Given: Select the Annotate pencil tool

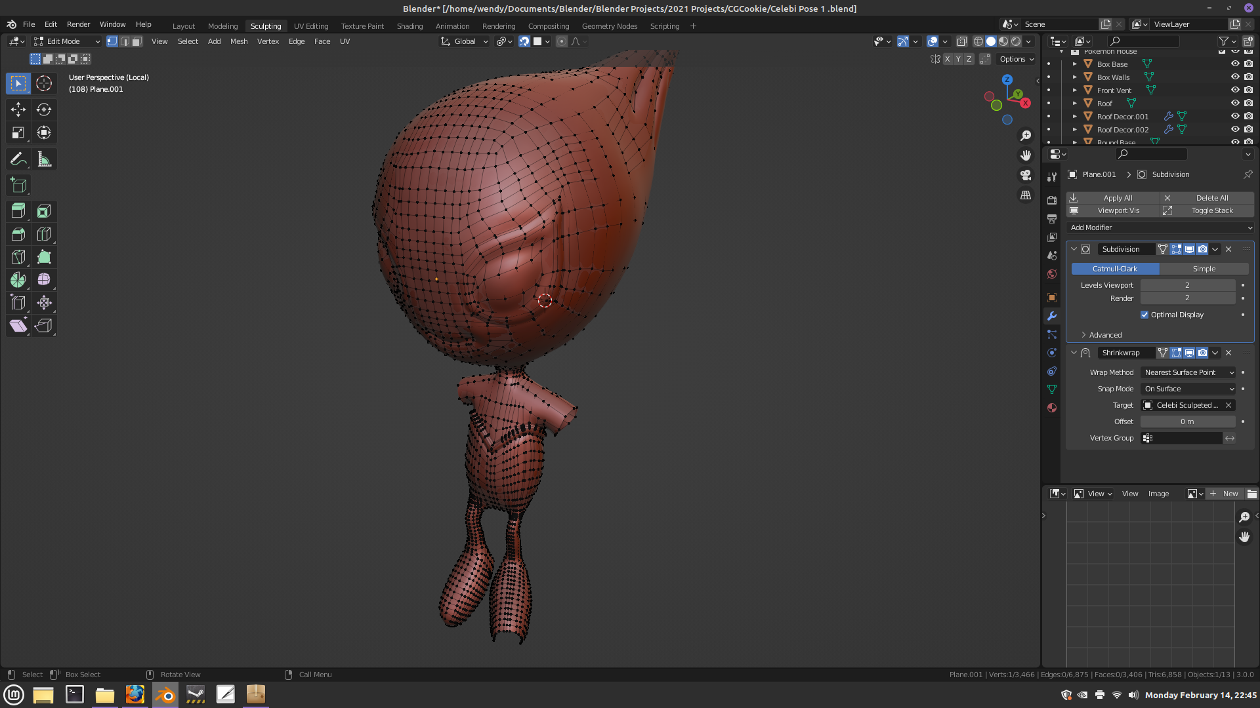Looking at the screenshot, I should 18,159.
